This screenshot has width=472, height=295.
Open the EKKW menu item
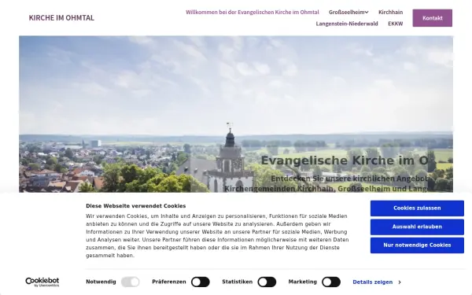click(x=395, y=24)
